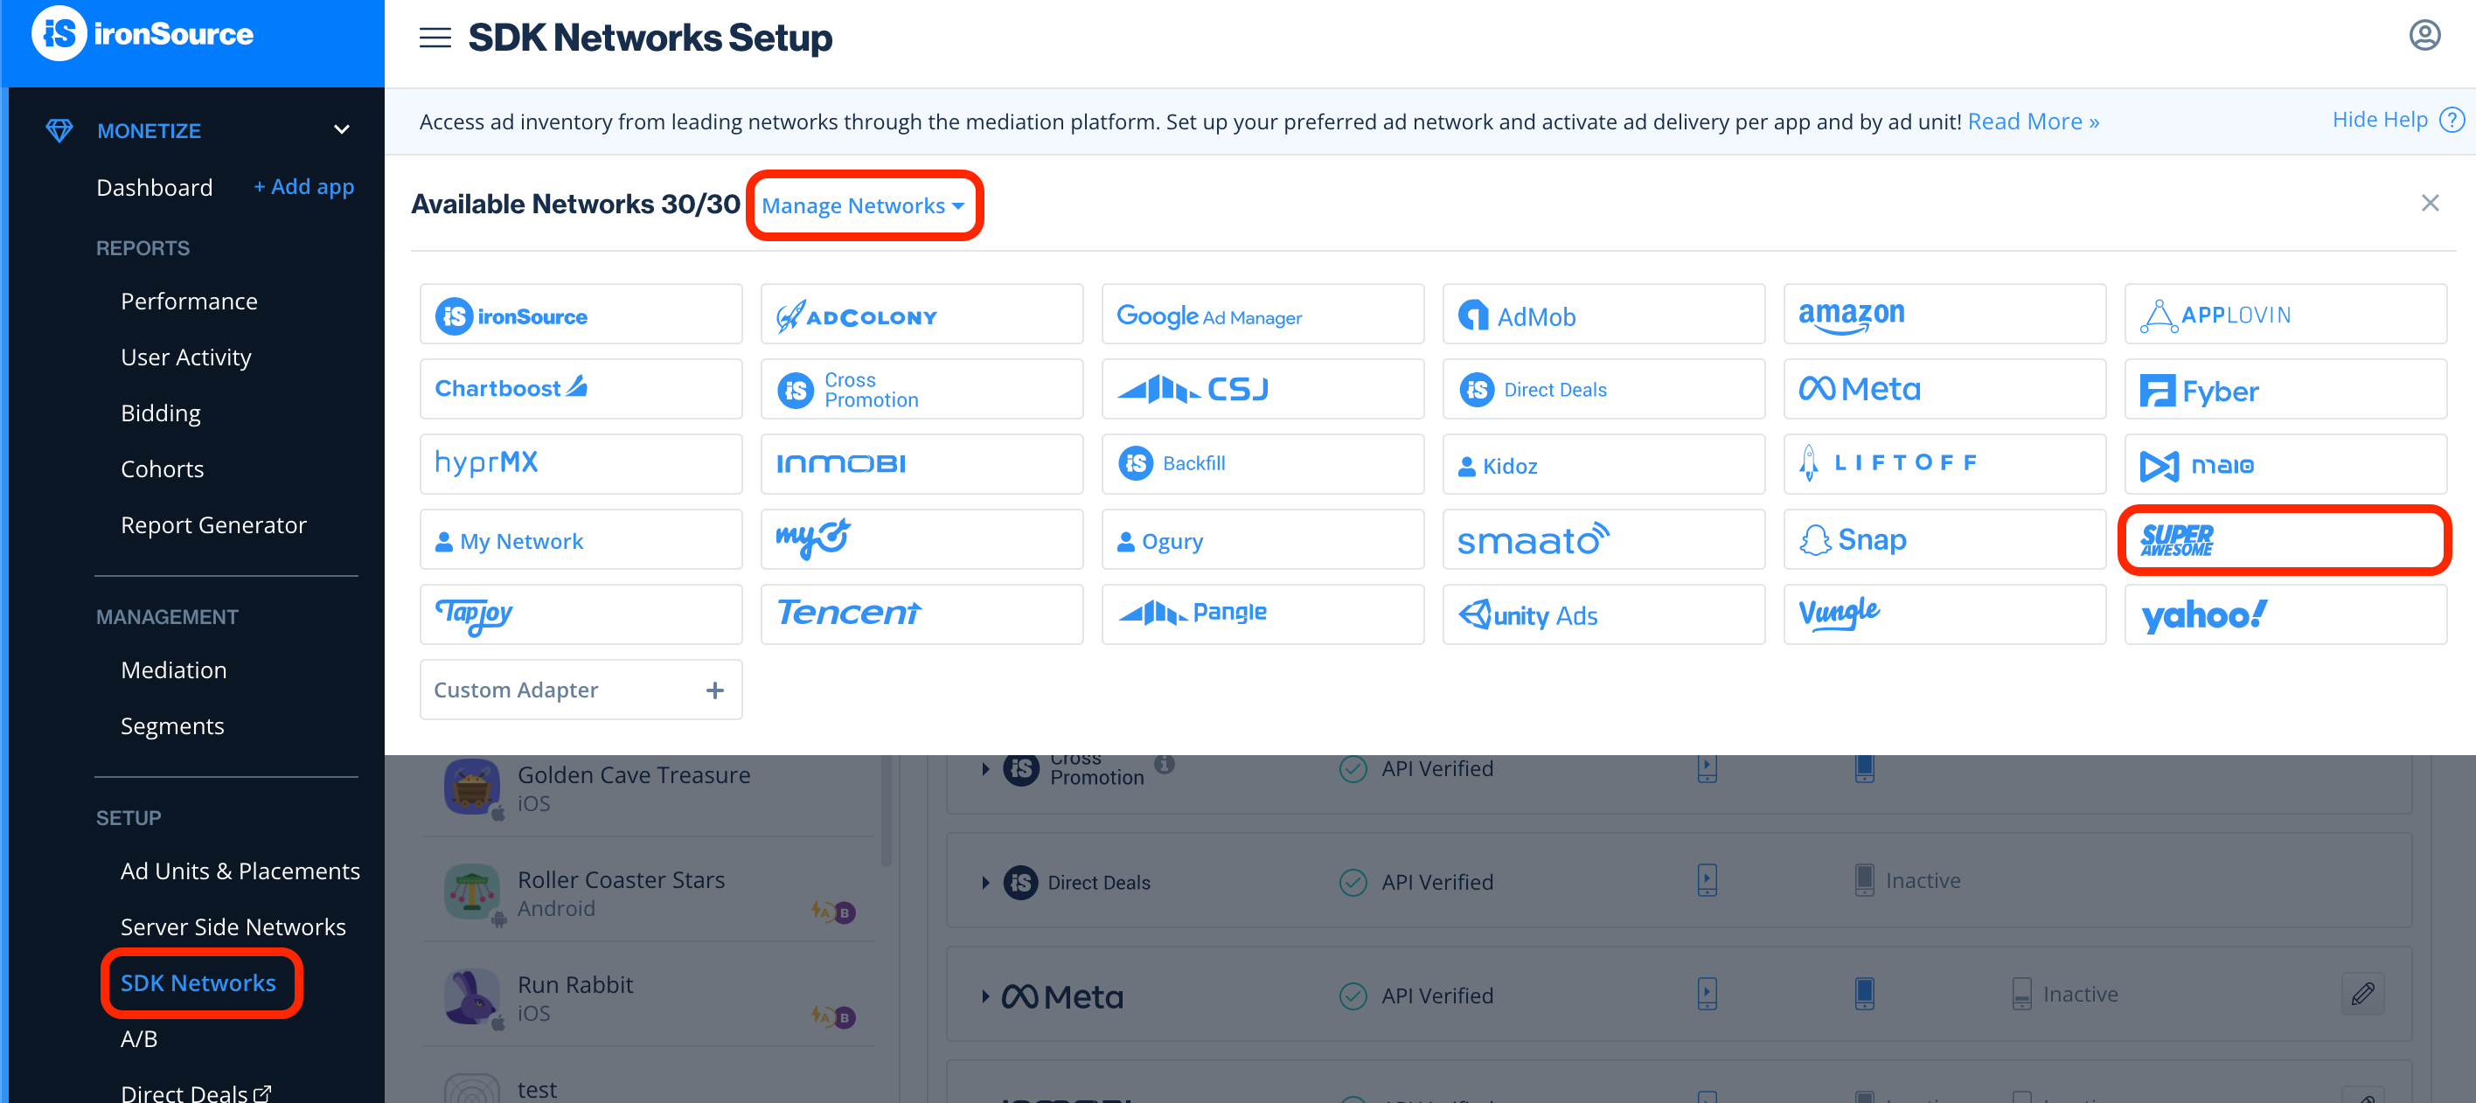Screen dimensions: 2476x1103
Task: Toggle the Direct Deals inactive phone icon
Action: coord(1864,880)
